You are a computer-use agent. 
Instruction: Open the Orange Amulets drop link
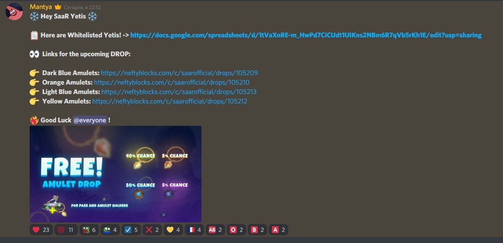click(x=172, y=82)
